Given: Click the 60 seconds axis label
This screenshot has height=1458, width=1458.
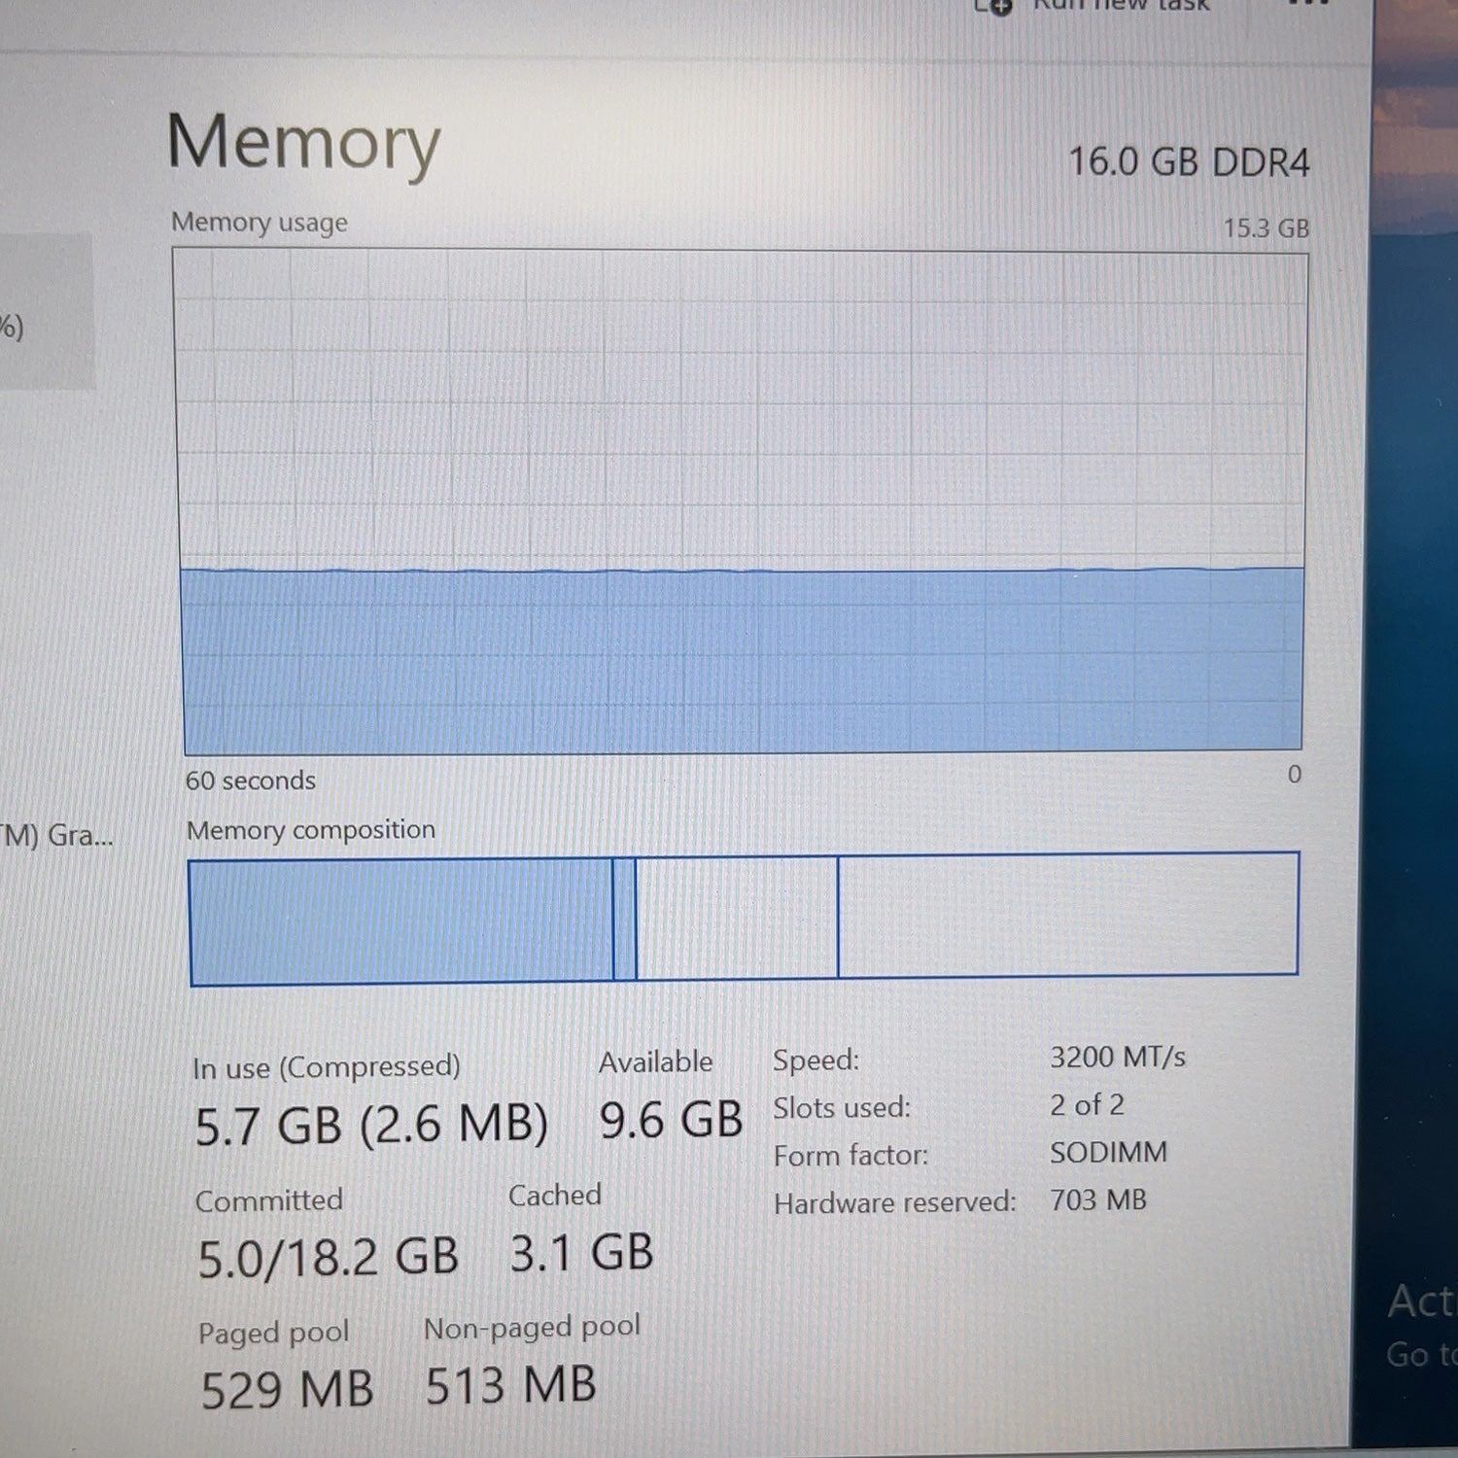Looking at the screenshot, I should pyautogui.click(x=251, y=781).
